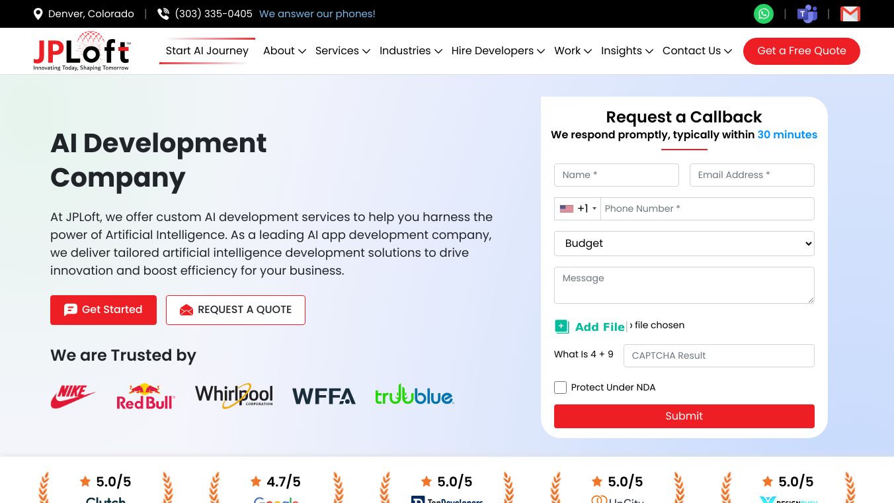The height and width of the screenshot is (503, 894).
Task: Expand the Industries menu
Action: (x=411, y=51)
